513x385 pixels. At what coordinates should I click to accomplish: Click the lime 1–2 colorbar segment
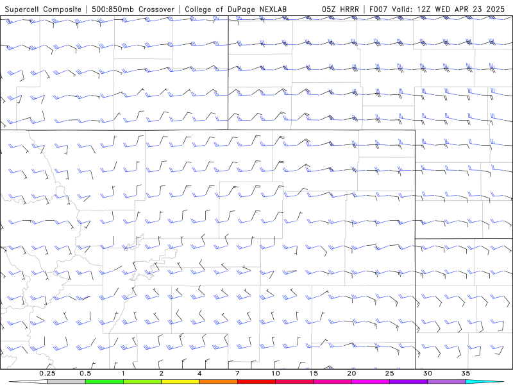[x=142, y=382]
